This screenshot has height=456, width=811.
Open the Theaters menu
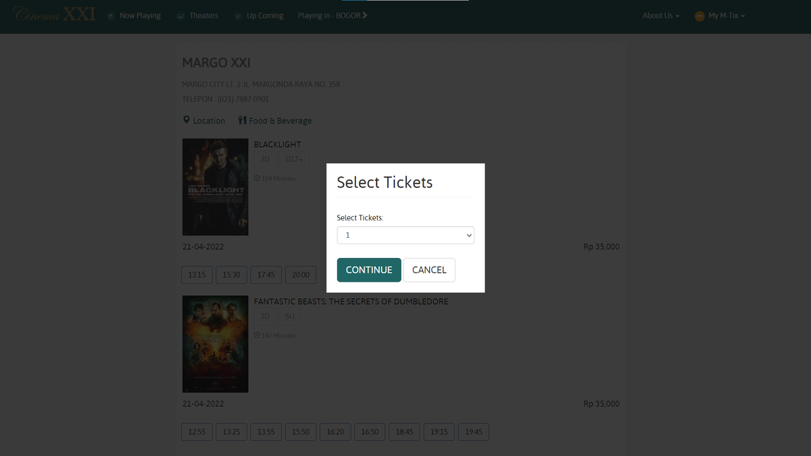(x=203, y=16)
